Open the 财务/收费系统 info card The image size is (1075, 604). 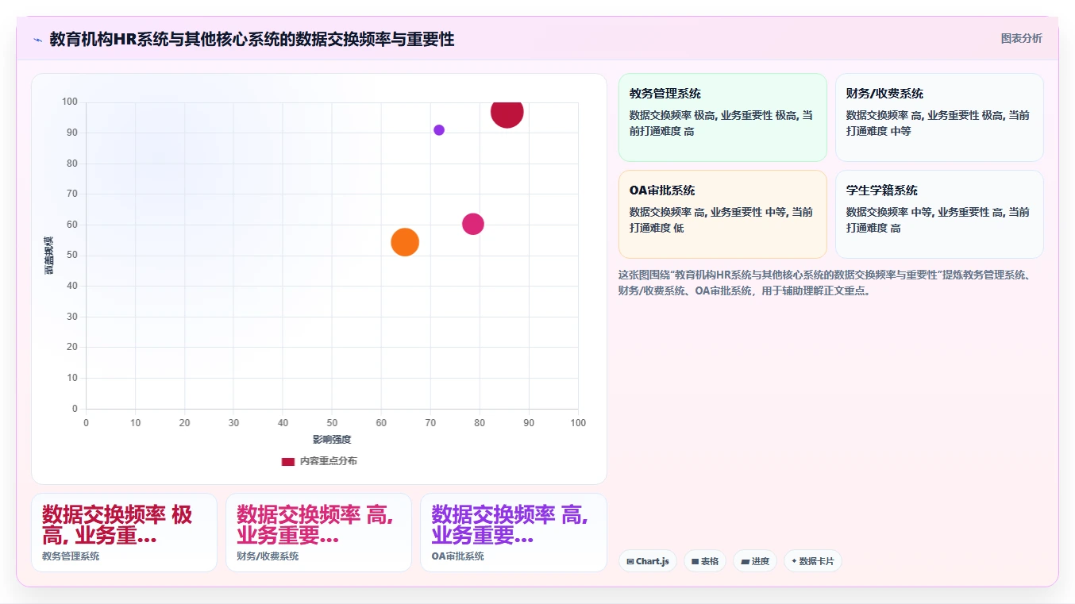point(939,117)
